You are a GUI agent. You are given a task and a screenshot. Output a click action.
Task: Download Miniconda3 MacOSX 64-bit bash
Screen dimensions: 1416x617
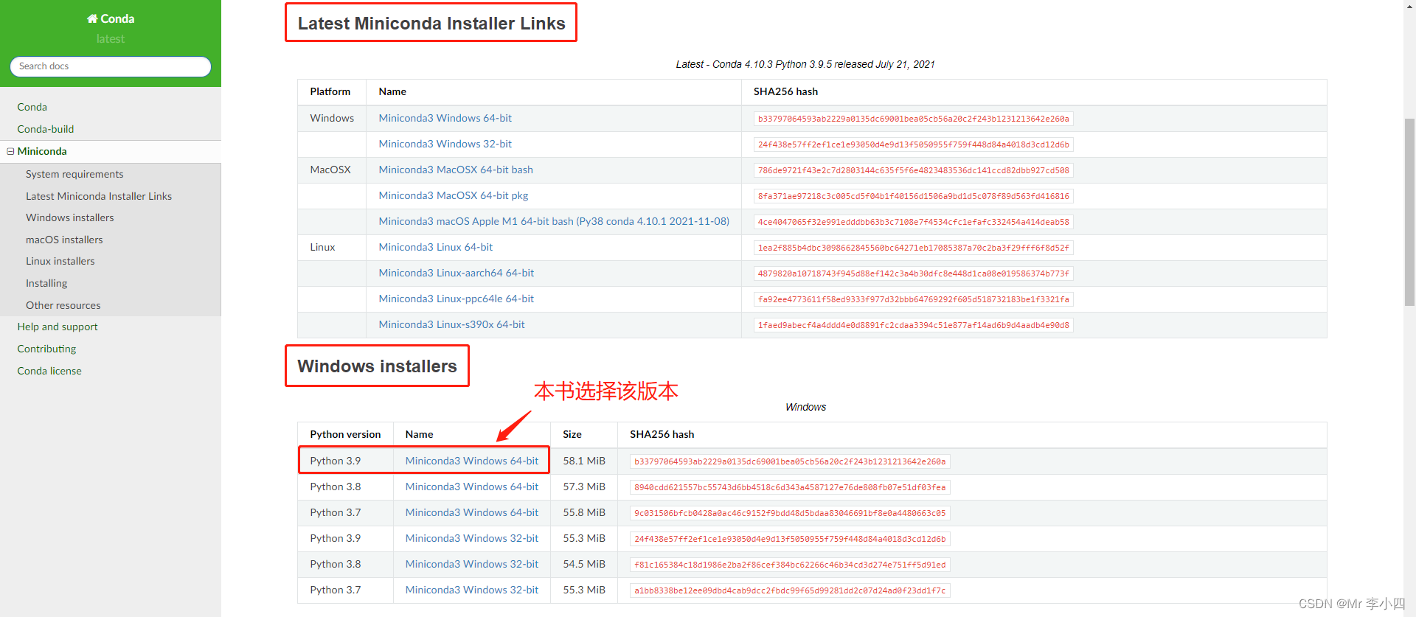[x=456, y=170]
